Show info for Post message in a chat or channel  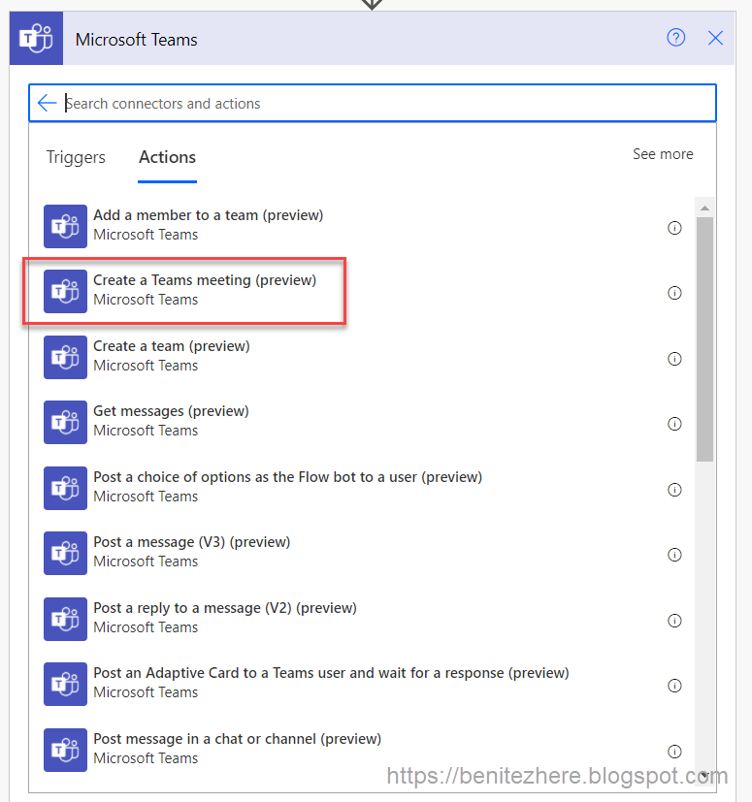674,752
